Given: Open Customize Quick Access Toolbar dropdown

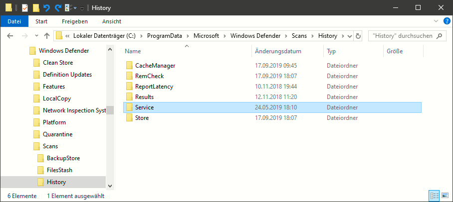Looking at the screenshot, I should (82, 8).
